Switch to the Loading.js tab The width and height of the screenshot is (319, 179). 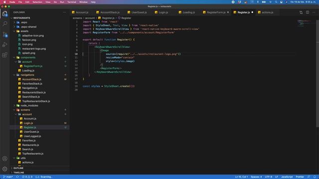tap(188, 12)
